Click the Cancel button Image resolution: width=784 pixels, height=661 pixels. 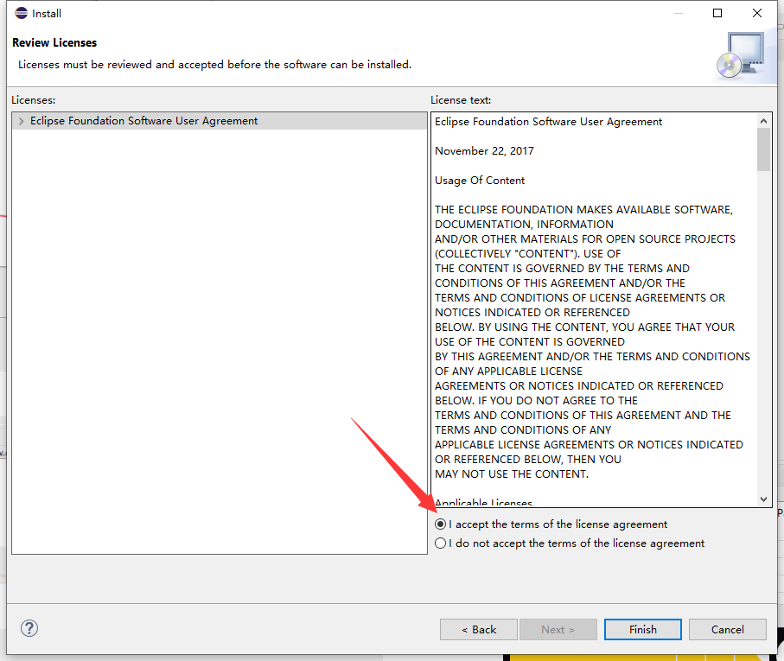click(x=728, y=630)
